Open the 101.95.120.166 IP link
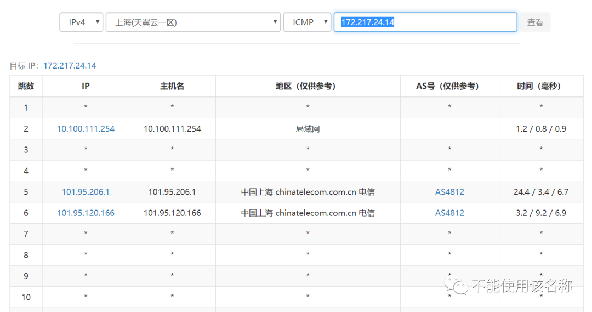 click(x=86, y=213)
